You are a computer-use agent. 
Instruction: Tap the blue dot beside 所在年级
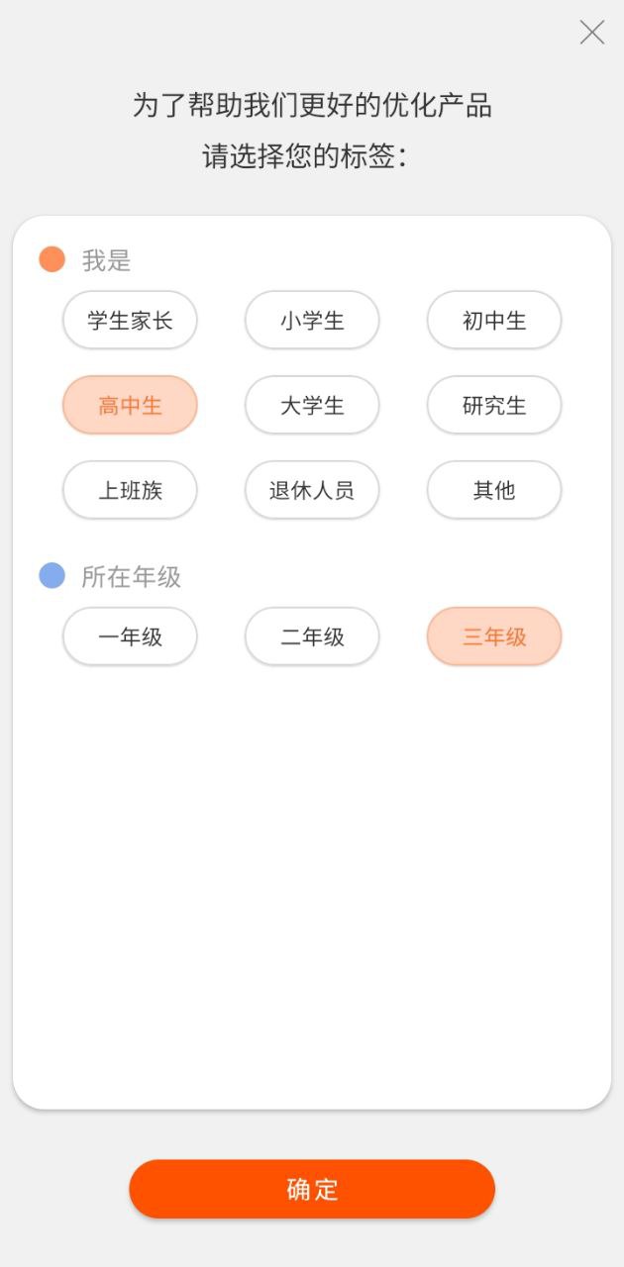click(52, 576)
